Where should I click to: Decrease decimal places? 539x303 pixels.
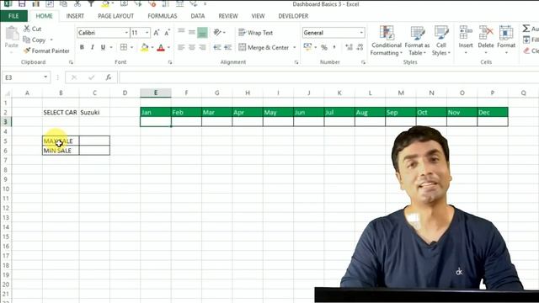360,47
